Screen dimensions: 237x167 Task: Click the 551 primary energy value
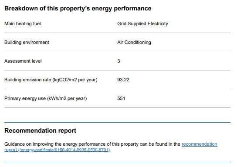121,99
